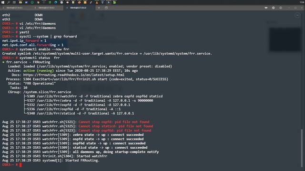Click the round scroll-to-bottom button in terminal
Image resolution: width=305 pixels, height=171 pixels.
pos(297,15)
